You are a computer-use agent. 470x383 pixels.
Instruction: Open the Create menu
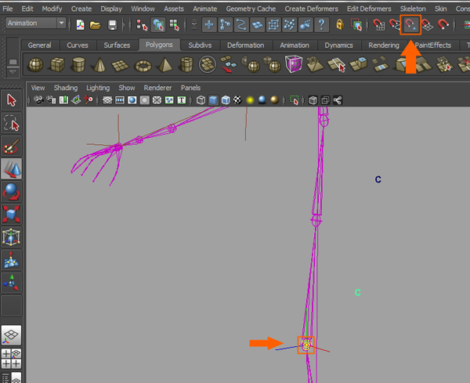81,9
